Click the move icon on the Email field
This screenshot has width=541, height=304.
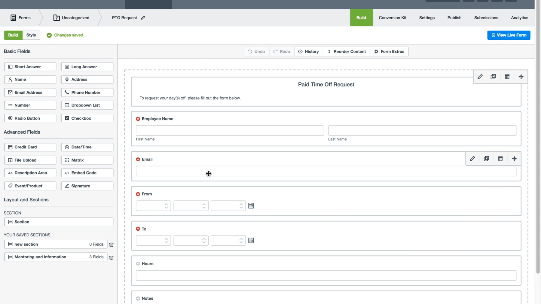pos(514,159)
